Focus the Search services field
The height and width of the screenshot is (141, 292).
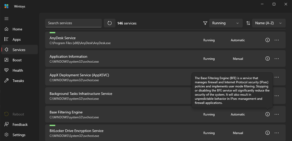[73, 23]
